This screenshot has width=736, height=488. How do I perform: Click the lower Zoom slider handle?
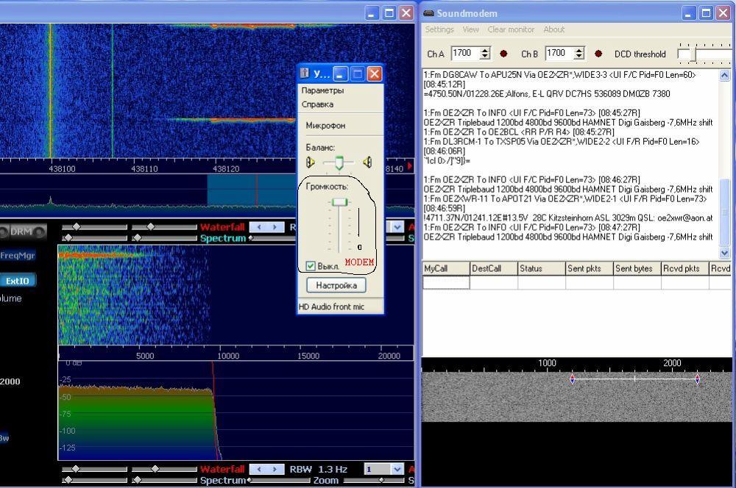click(x=381, y=480)
